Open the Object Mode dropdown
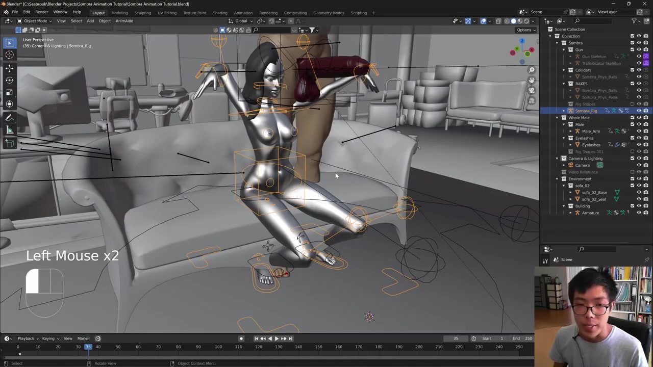 pos(35,21)
